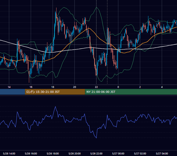Click the oscillator low point near 22:00
The height and width of the screenshot is (156, 177).
point(96,138)
